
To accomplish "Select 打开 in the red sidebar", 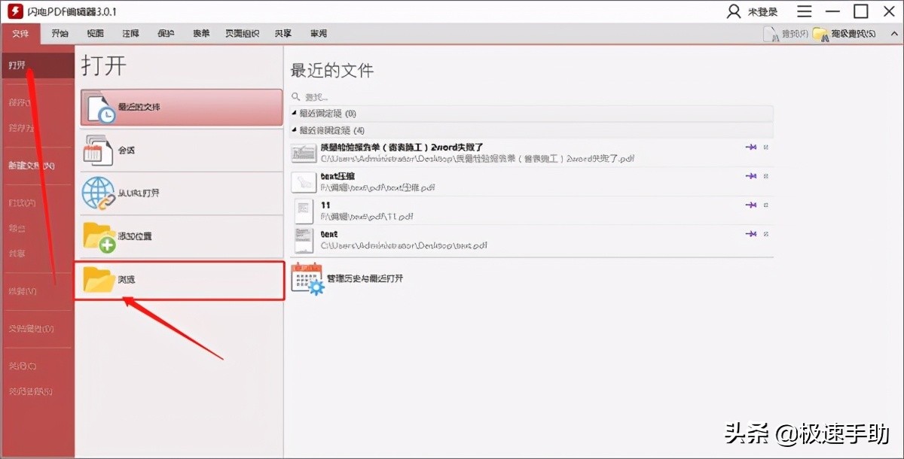I will coord(37,65).
